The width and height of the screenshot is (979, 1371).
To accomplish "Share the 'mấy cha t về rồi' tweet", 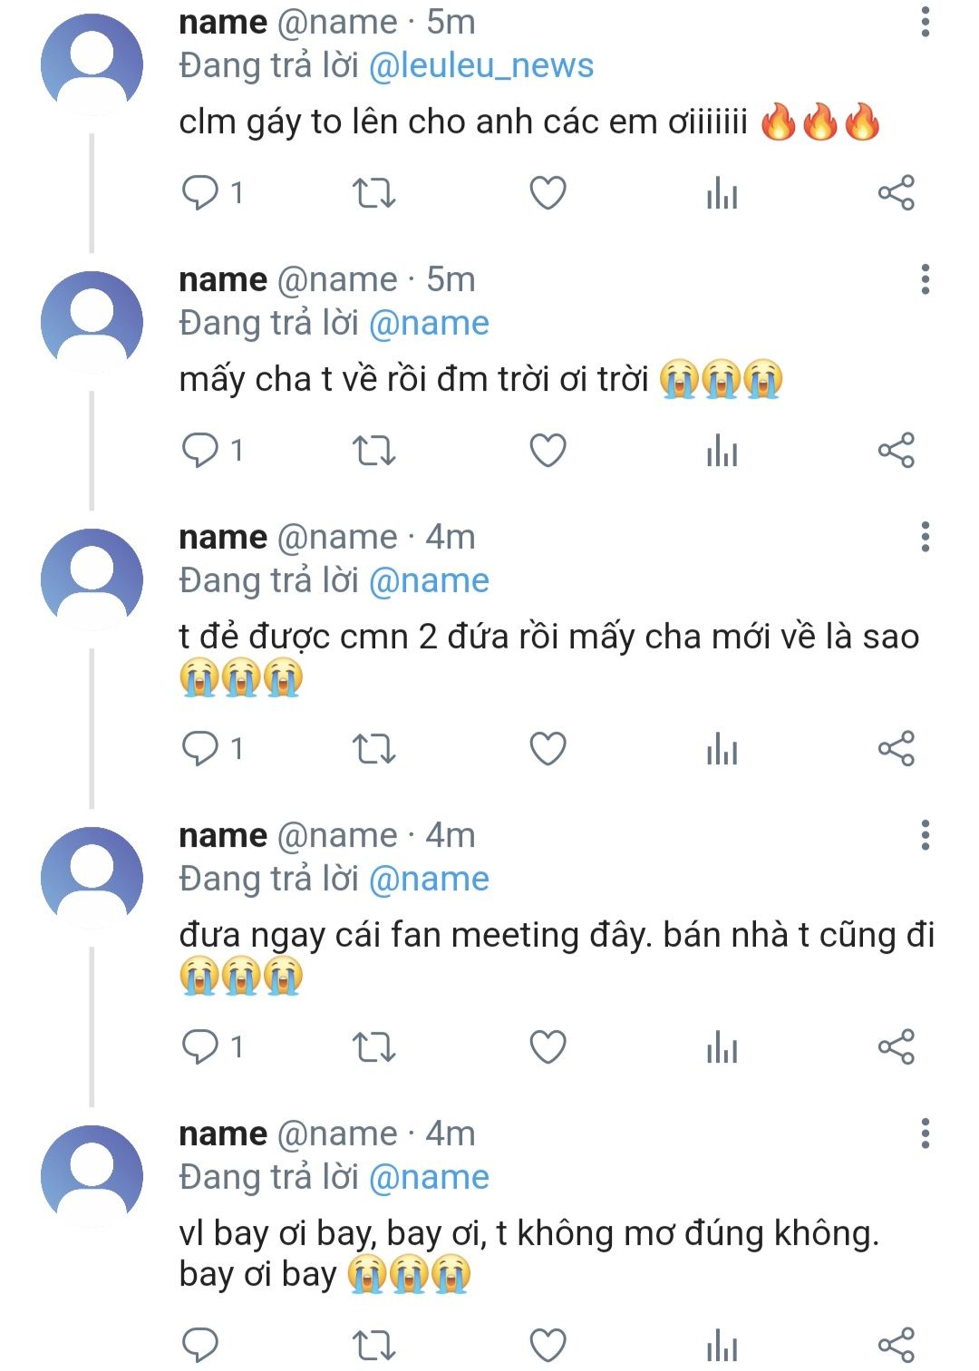I will coord(896,451).
